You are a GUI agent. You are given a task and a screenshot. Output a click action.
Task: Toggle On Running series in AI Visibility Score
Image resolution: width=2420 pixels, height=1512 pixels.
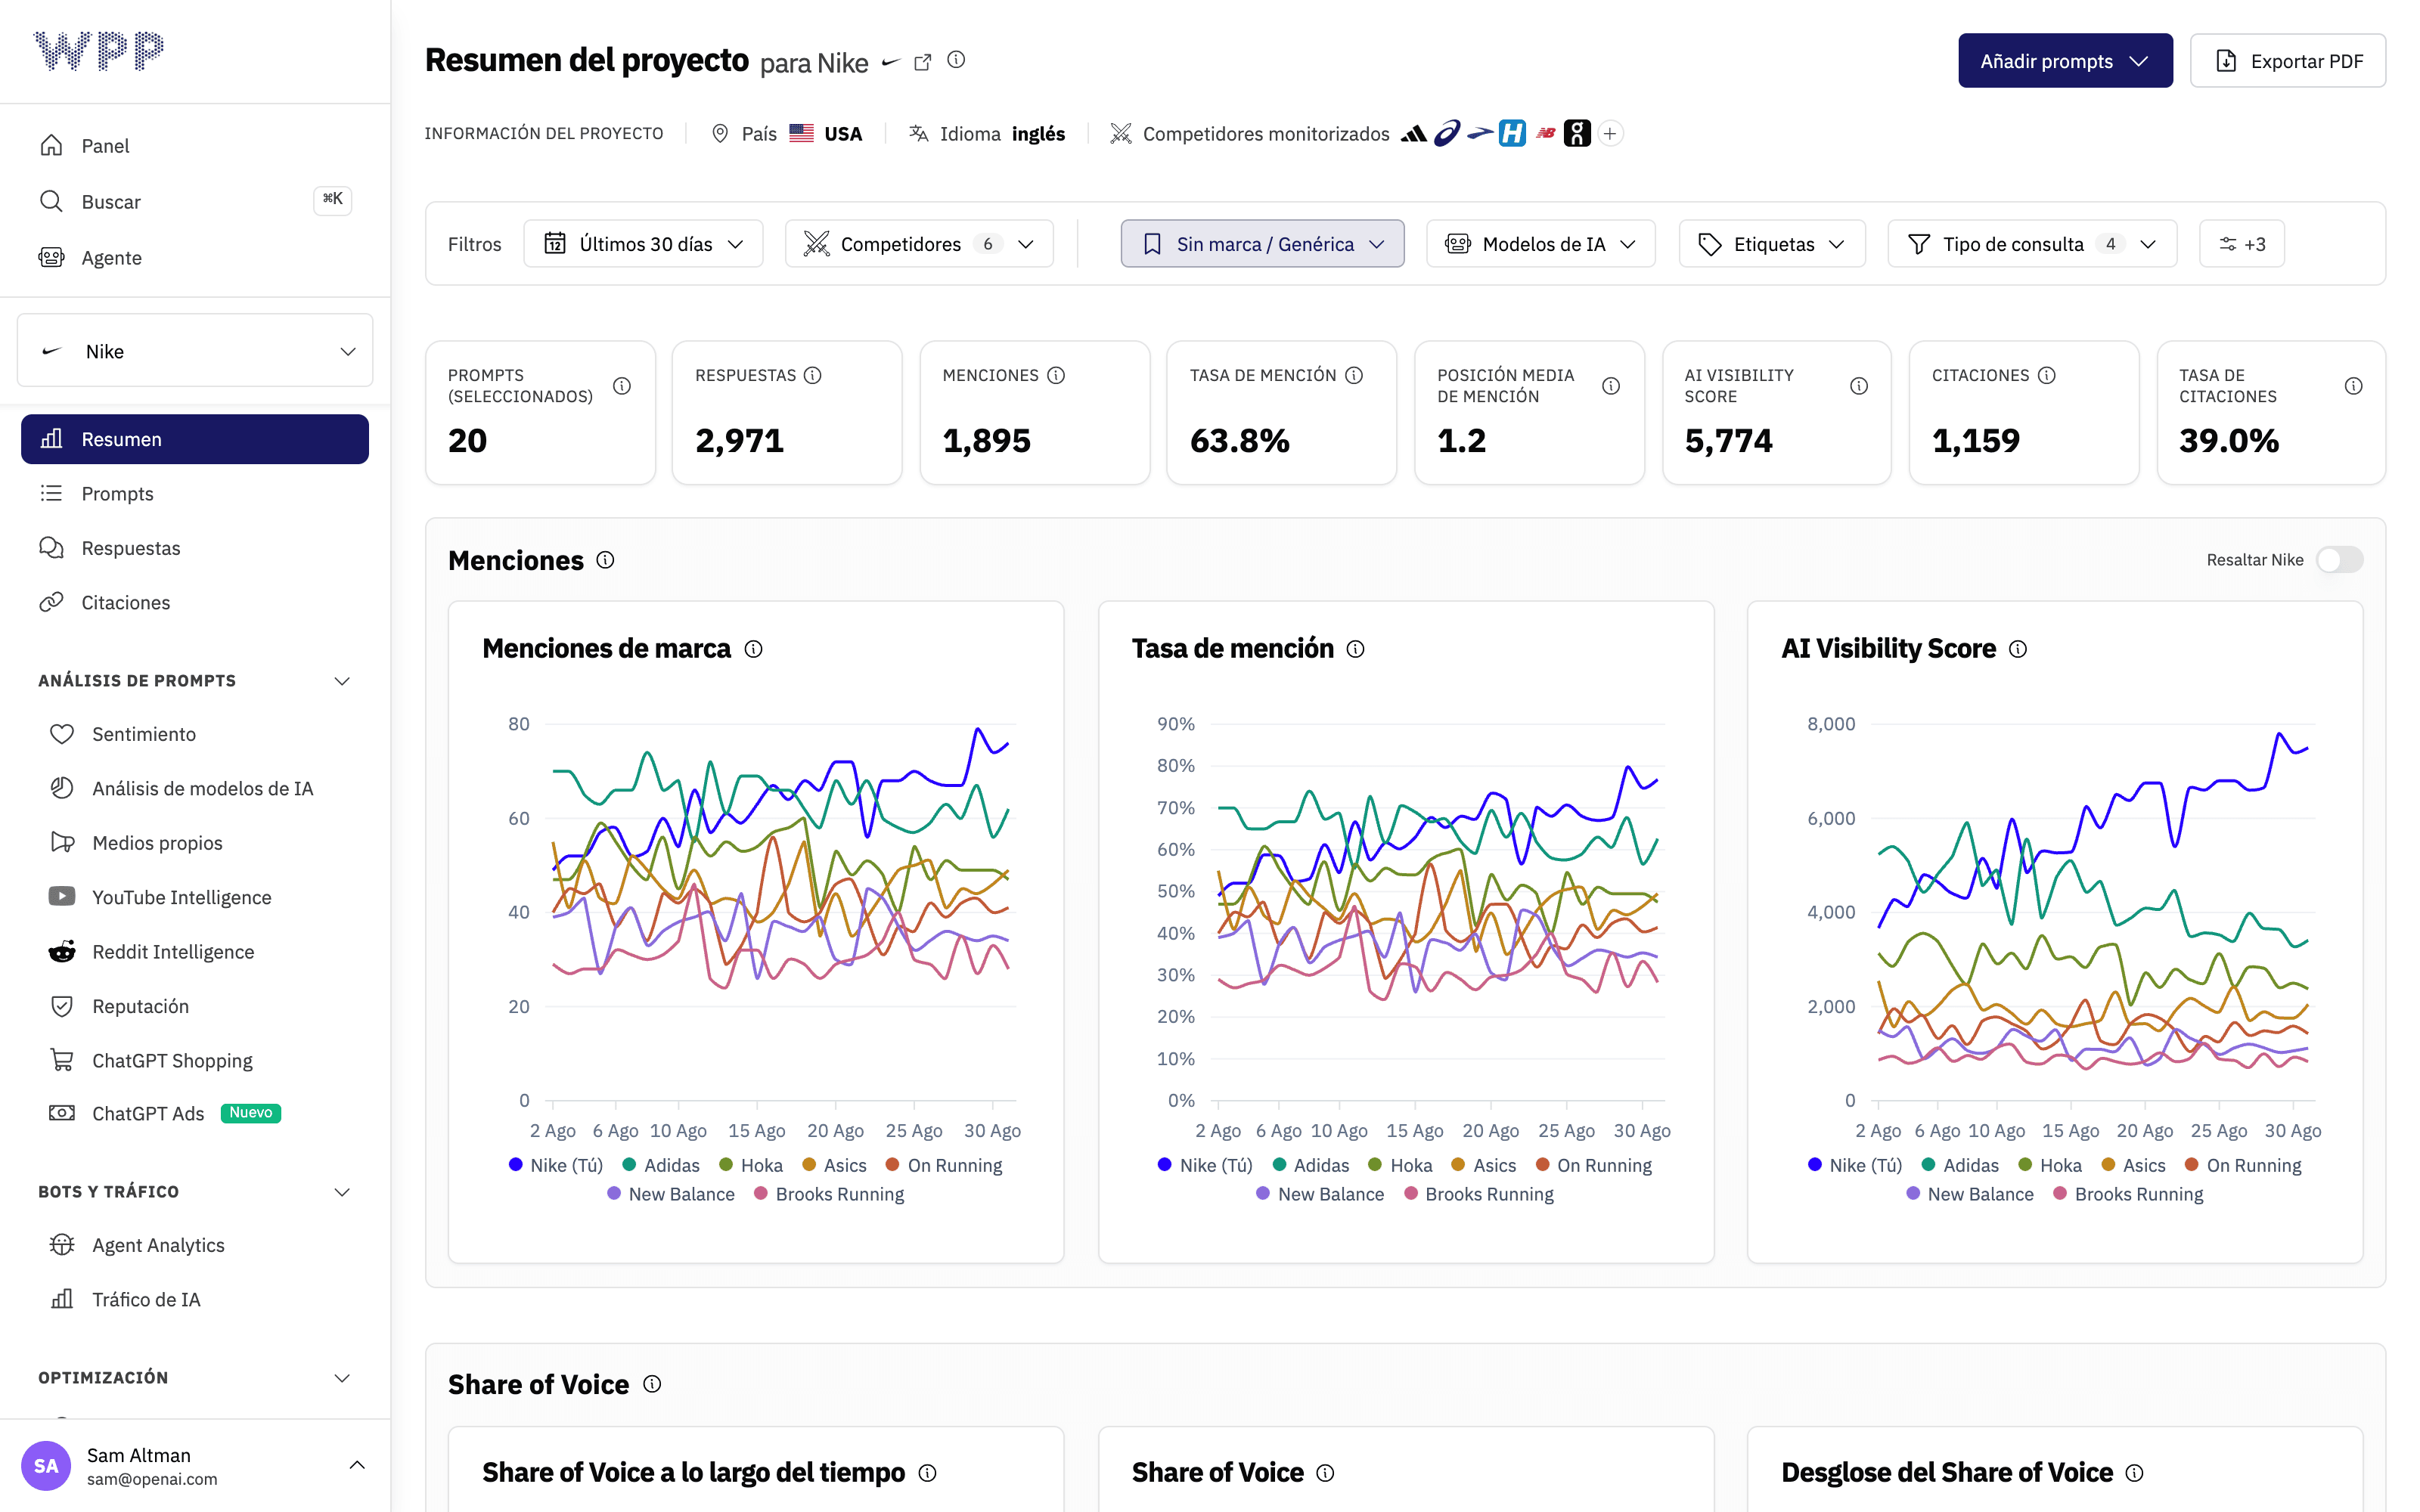[2243, 1165]
